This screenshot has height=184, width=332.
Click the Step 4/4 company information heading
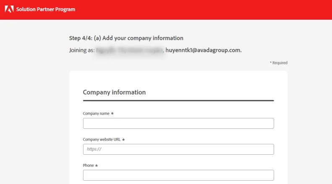[x=126, y=38]
